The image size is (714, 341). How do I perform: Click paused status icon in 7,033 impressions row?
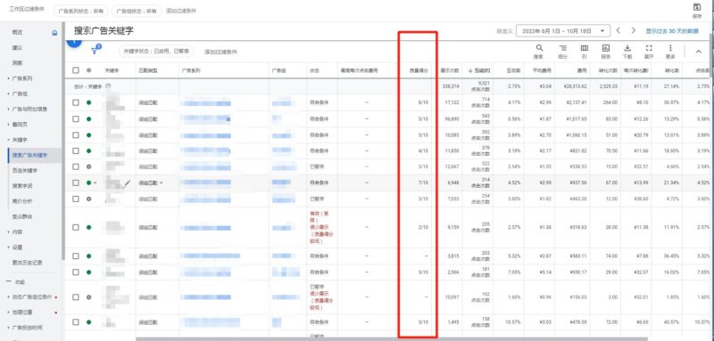[88, 199]
